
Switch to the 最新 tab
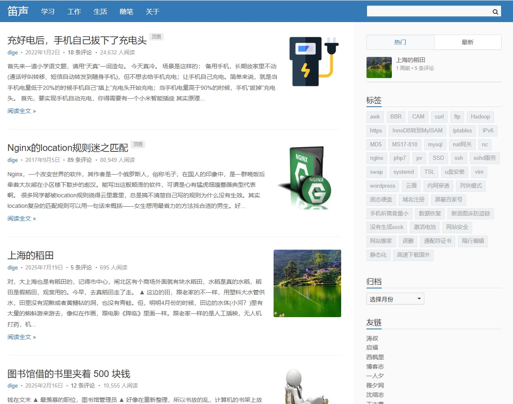pyautogui.click(x=467, y=42)
